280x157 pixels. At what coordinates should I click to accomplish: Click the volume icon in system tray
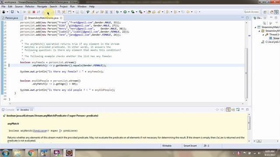[x=259, y=153]
